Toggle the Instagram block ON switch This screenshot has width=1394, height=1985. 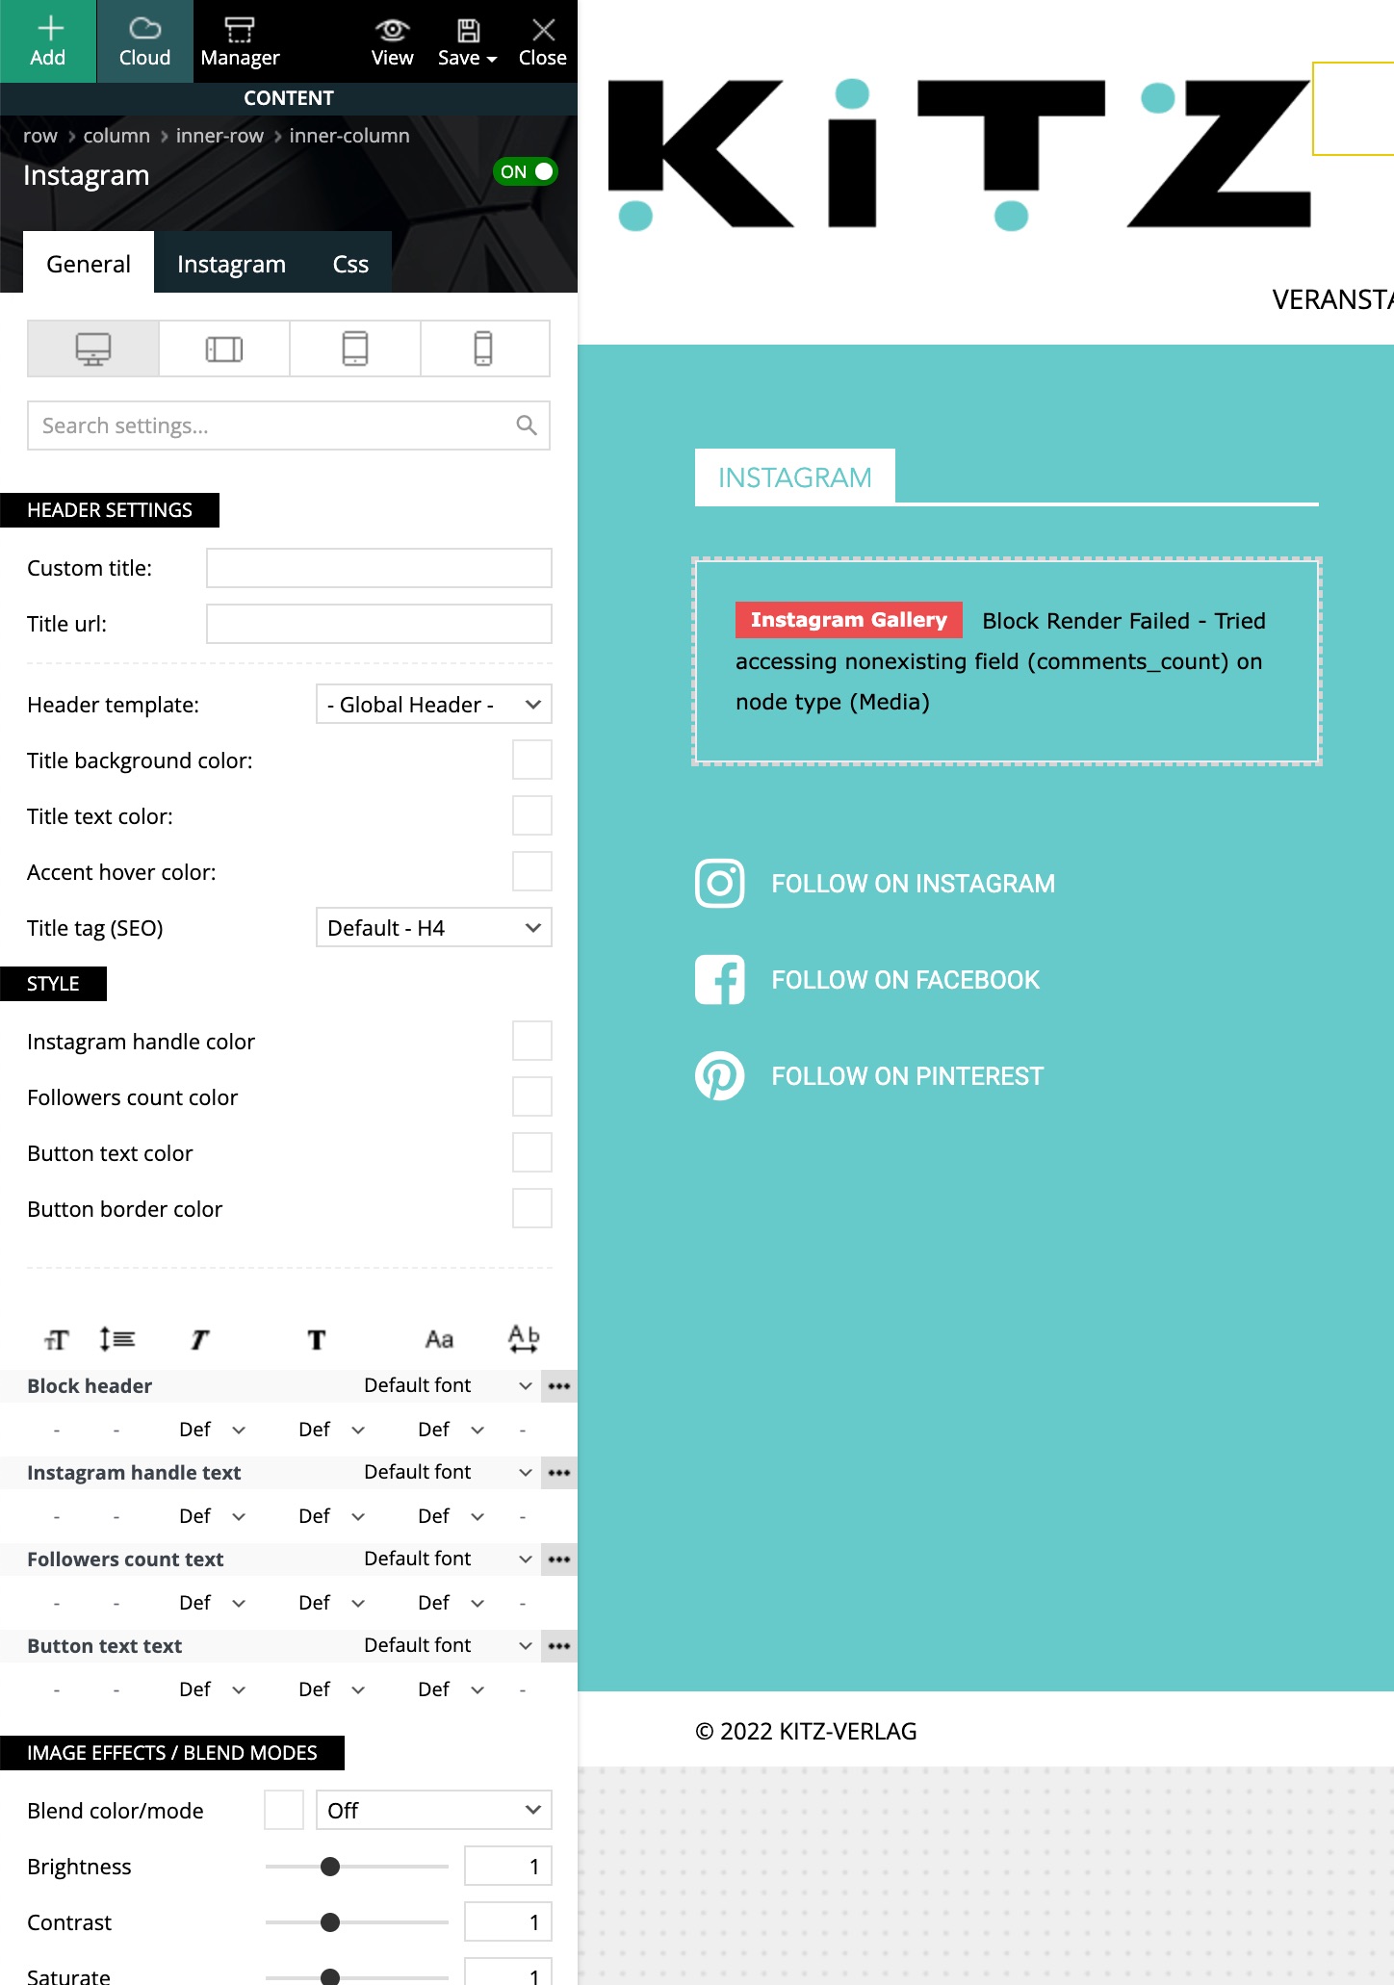point(526,171)
